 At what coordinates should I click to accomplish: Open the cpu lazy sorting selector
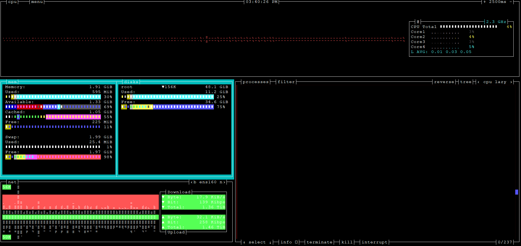click(x=495, y=82)
